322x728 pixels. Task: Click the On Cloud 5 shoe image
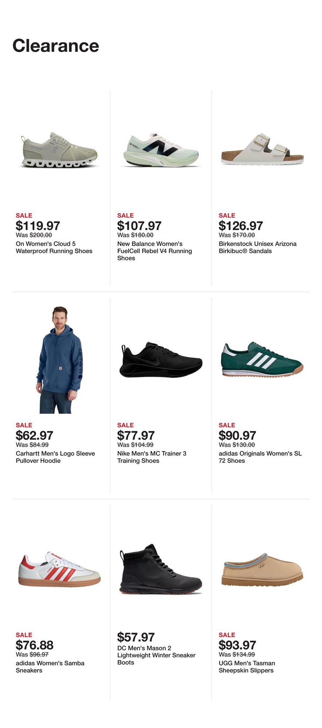click(x=59, y=150)
